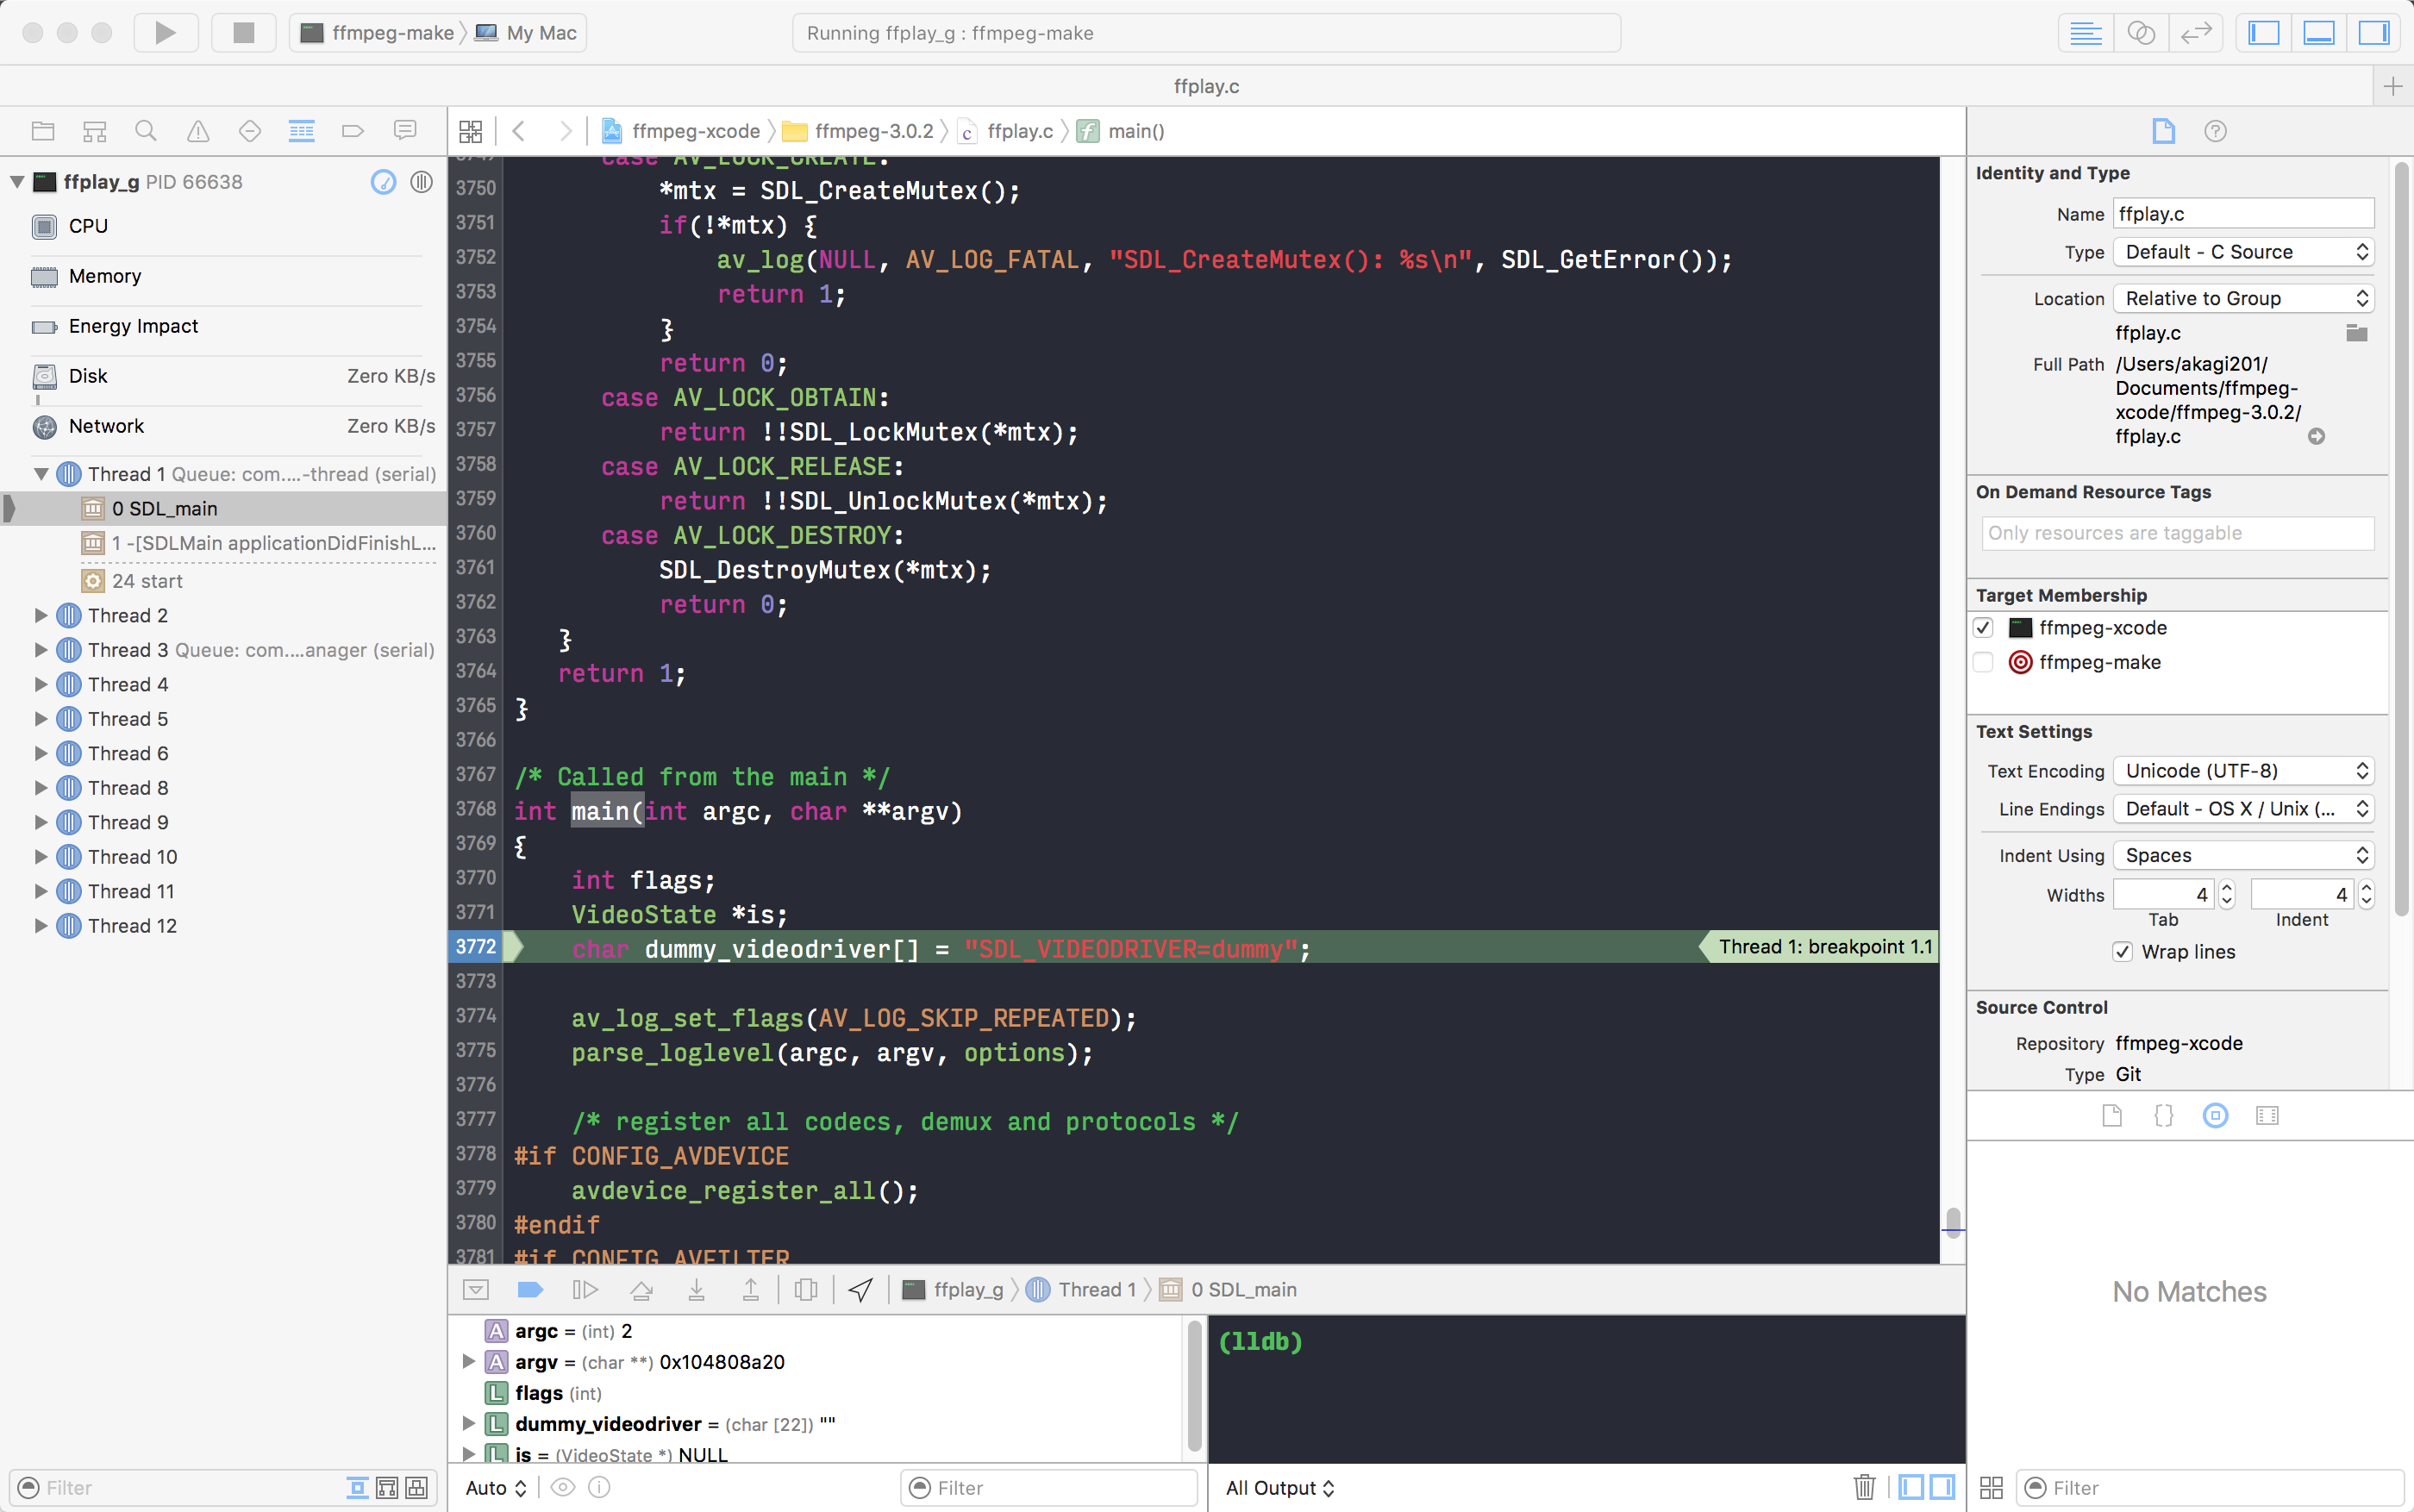The image size is (2414, 1512).
Task: Click the Step Into debug icon
Action: coord(696,1290)
